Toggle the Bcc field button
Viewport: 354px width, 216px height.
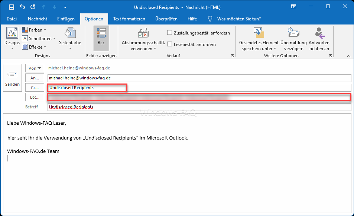[x=101, y=38]
